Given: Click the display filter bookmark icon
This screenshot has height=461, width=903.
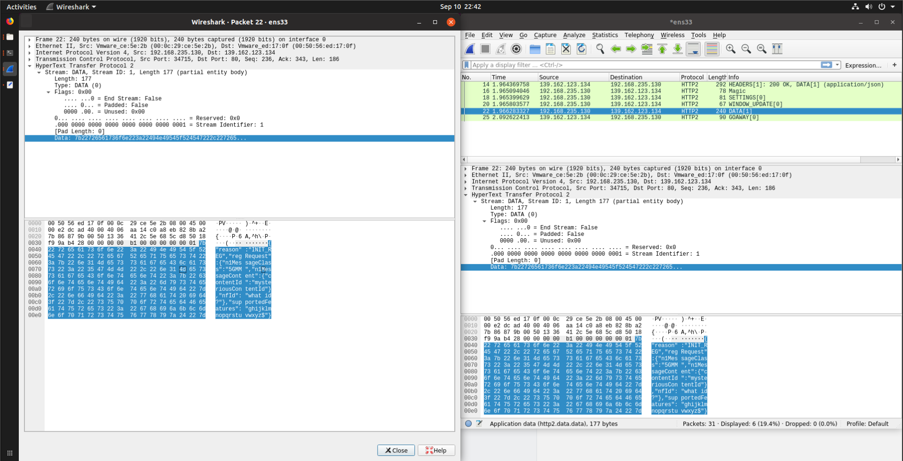Looking at the screenshot, I should tap(467, 65).
